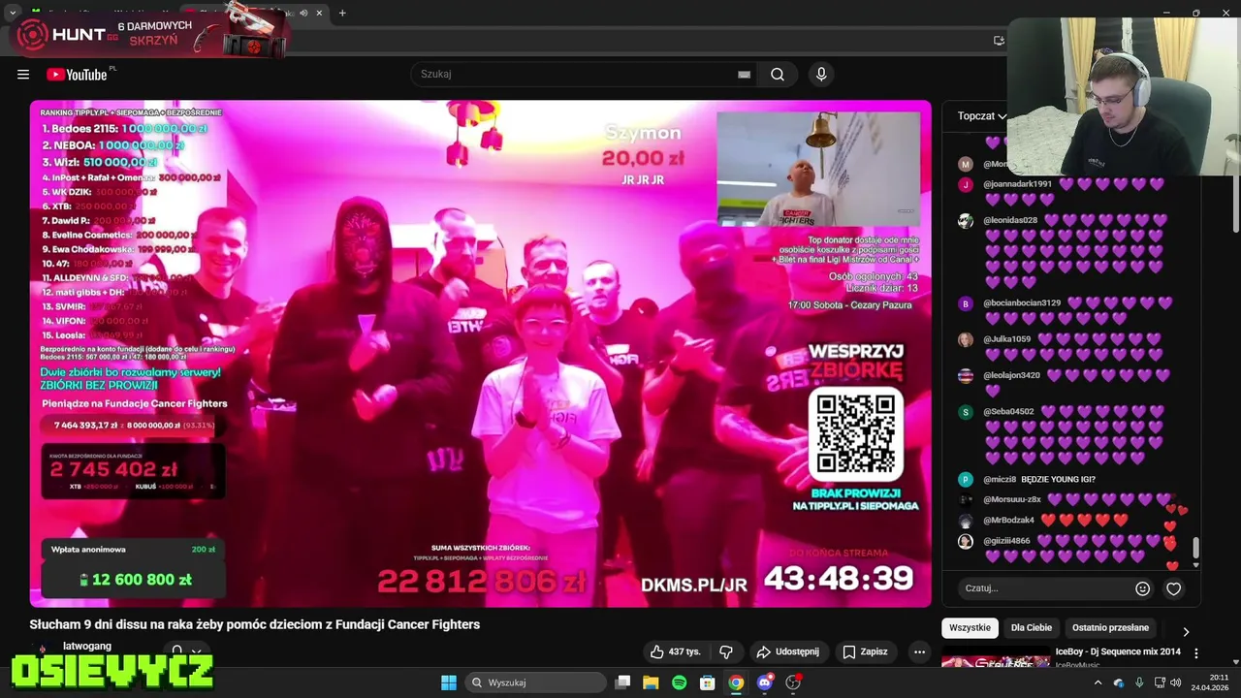Screen dimensions: 1241x698
Task: Open @joannadark1991 chat user
Action: pos(1017,184)
